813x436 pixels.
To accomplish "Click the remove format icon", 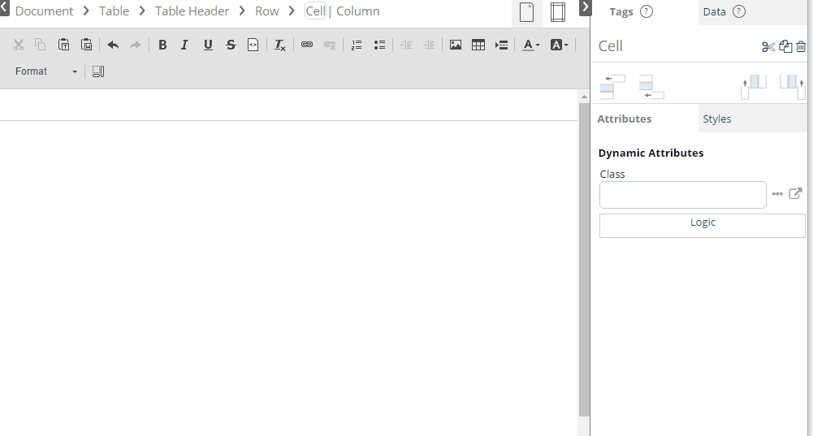I will coord(279,45).
